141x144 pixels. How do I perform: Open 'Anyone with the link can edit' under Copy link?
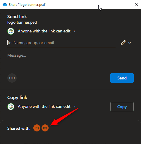tap(44, 107)
